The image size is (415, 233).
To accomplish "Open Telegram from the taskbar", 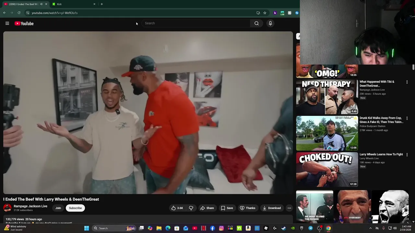I will pyautogui.click(x=311, y=228).
